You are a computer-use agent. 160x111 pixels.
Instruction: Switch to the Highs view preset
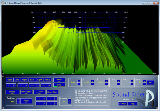click(x=25, y=80)
